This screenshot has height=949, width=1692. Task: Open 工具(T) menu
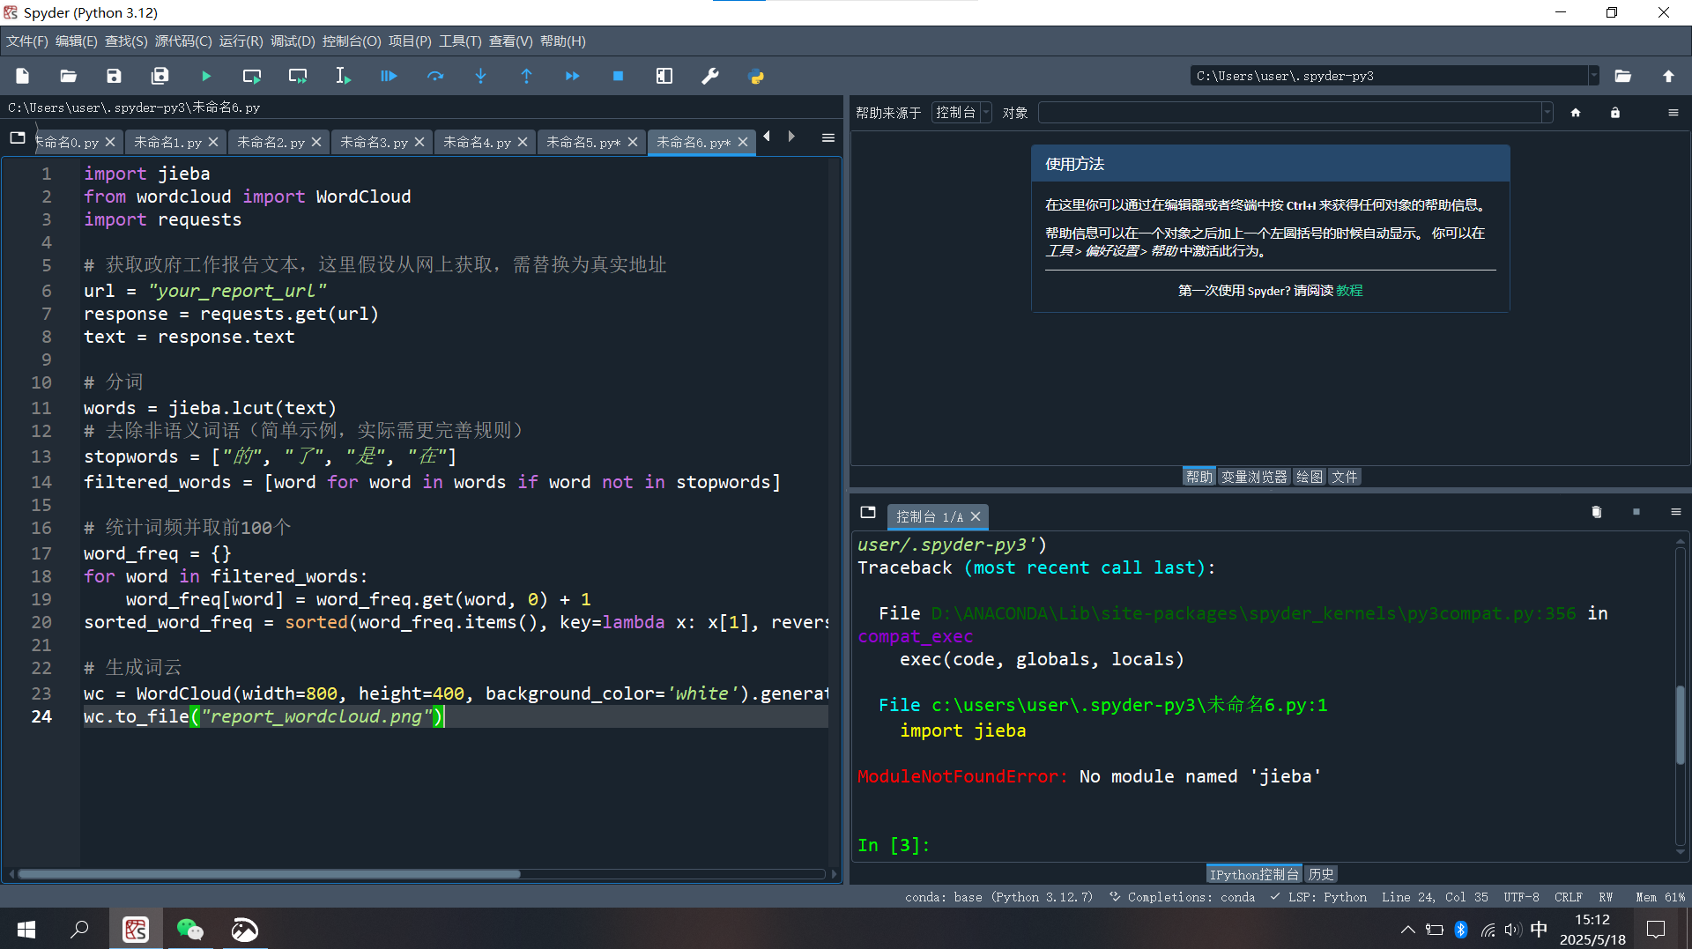point(460,41)
